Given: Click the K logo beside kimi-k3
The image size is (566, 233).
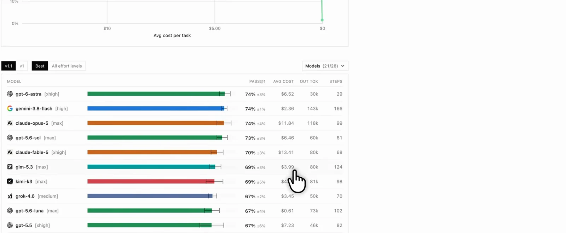Looking at the screenshot, I should (x=10, y=181).
